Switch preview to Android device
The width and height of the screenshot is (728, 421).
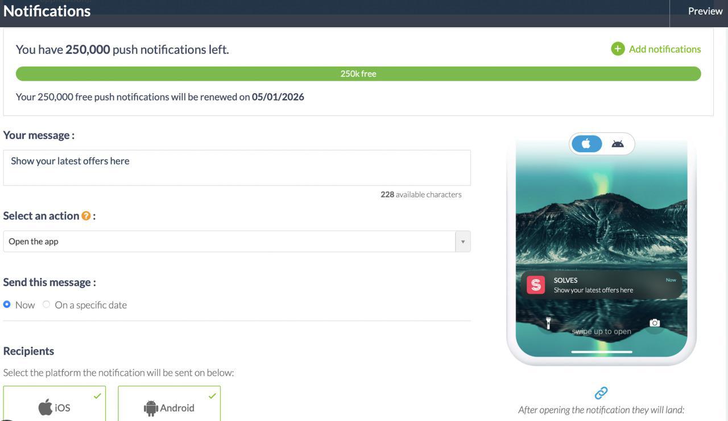coord(618,144)
